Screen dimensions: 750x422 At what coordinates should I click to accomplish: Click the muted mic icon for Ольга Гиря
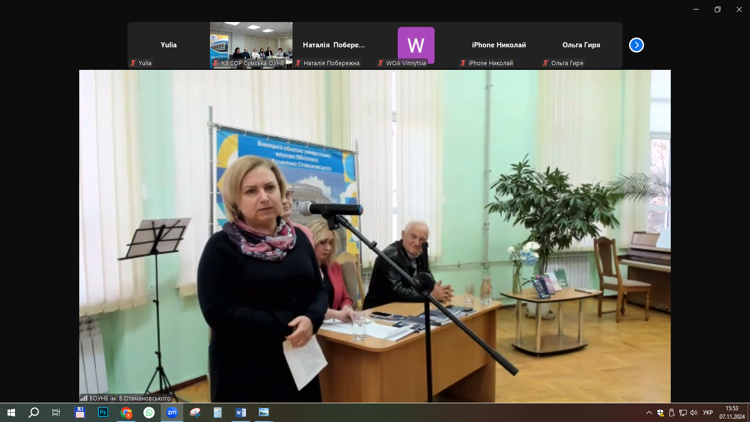pyautogui.click(x=546, y=63)
